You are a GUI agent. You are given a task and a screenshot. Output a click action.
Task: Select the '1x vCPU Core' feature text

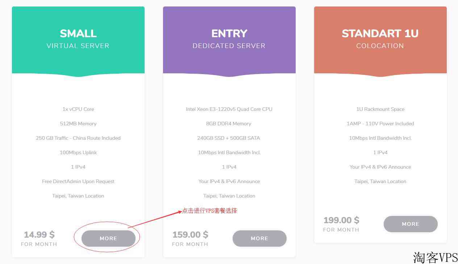(78, 109)
